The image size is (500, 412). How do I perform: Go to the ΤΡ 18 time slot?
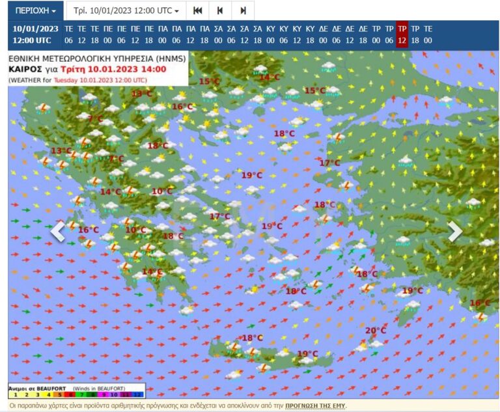pyautogui.click(x=415, y=34)
